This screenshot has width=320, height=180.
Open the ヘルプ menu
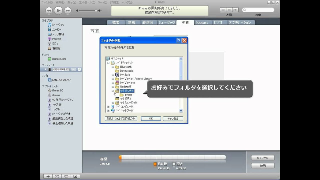(127, 2)
